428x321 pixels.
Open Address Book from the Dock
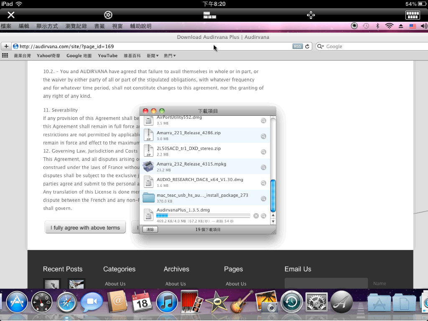pyautogui.click(x=117, y=302)
